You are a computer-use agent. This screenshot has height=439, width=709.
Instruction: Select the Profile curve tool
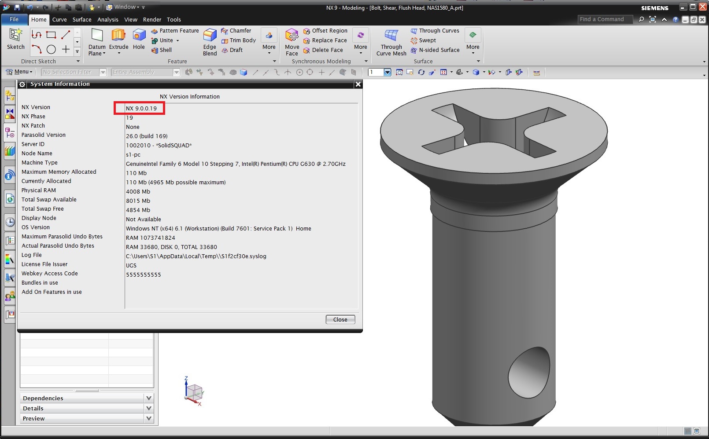coord(37,35)
